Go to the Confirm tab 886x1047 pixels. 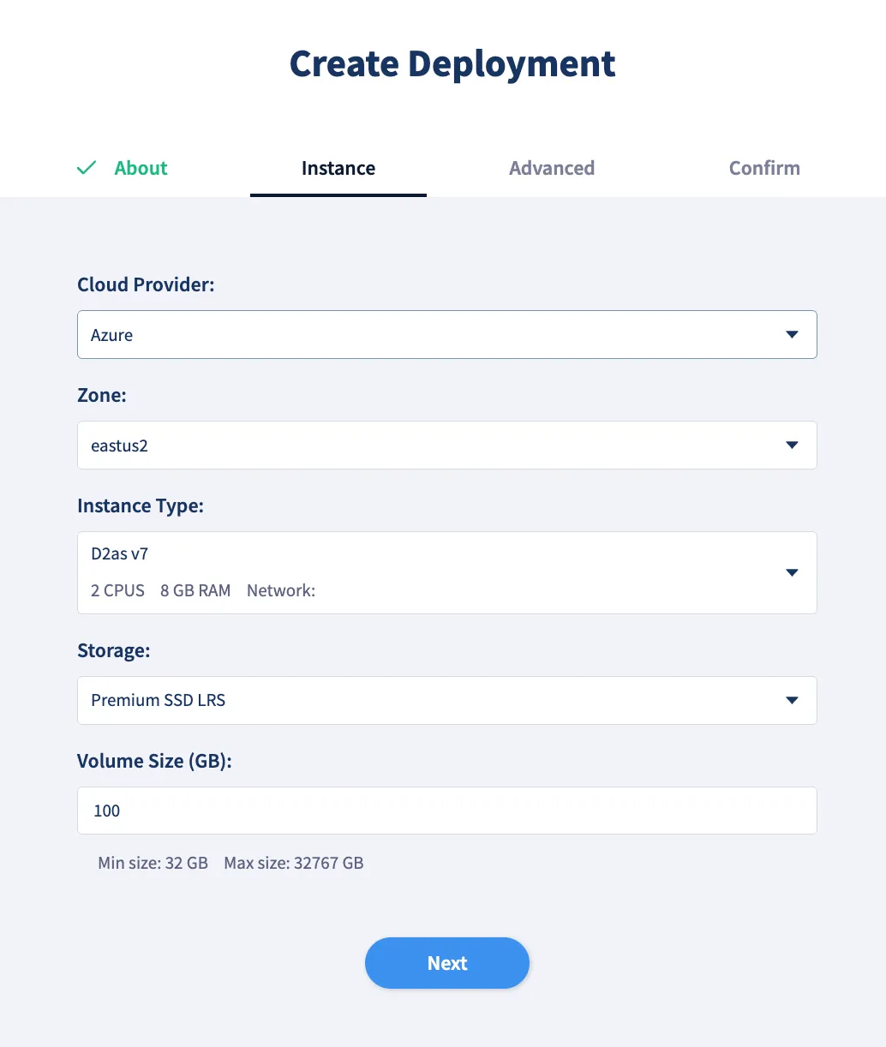click(x=764, y=168)
